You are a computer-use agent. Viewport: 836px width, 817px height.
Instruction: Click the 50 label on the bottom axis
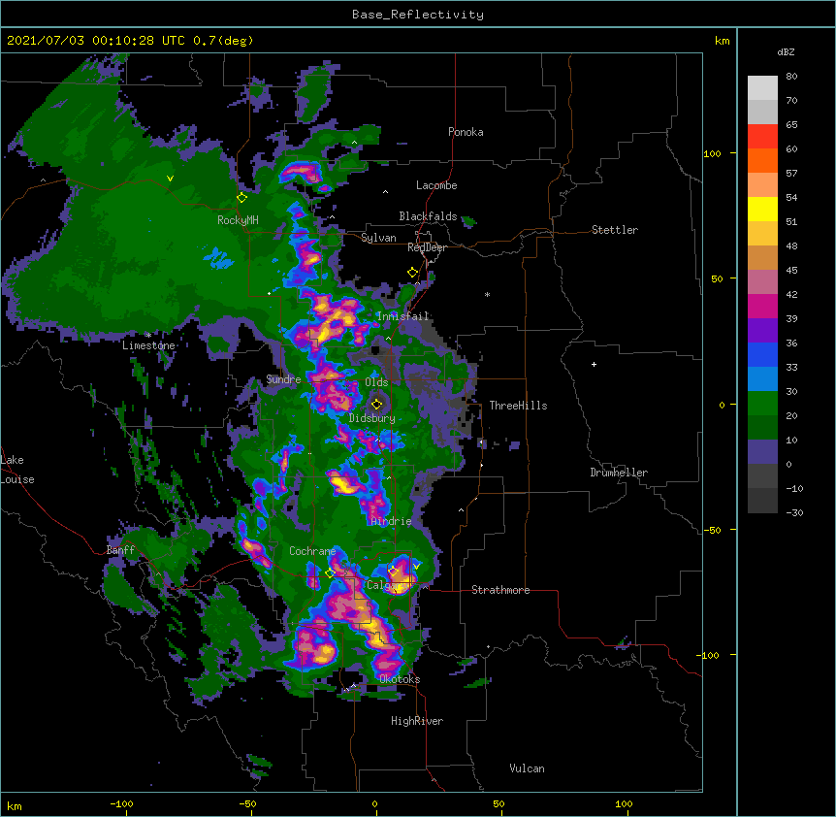498,803
